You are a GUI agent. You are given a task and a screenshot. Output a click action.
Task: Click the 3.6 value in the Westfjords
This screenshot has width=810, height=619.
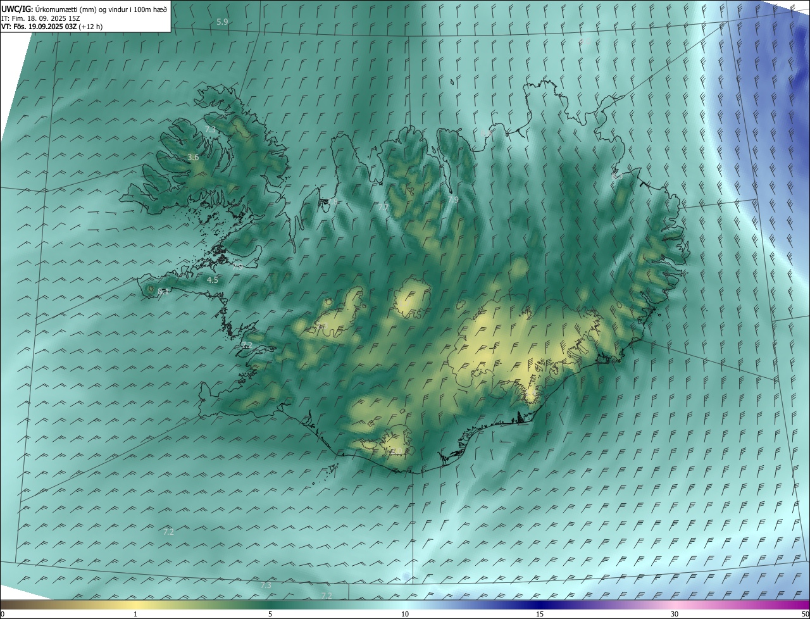[x=194, y=157]
